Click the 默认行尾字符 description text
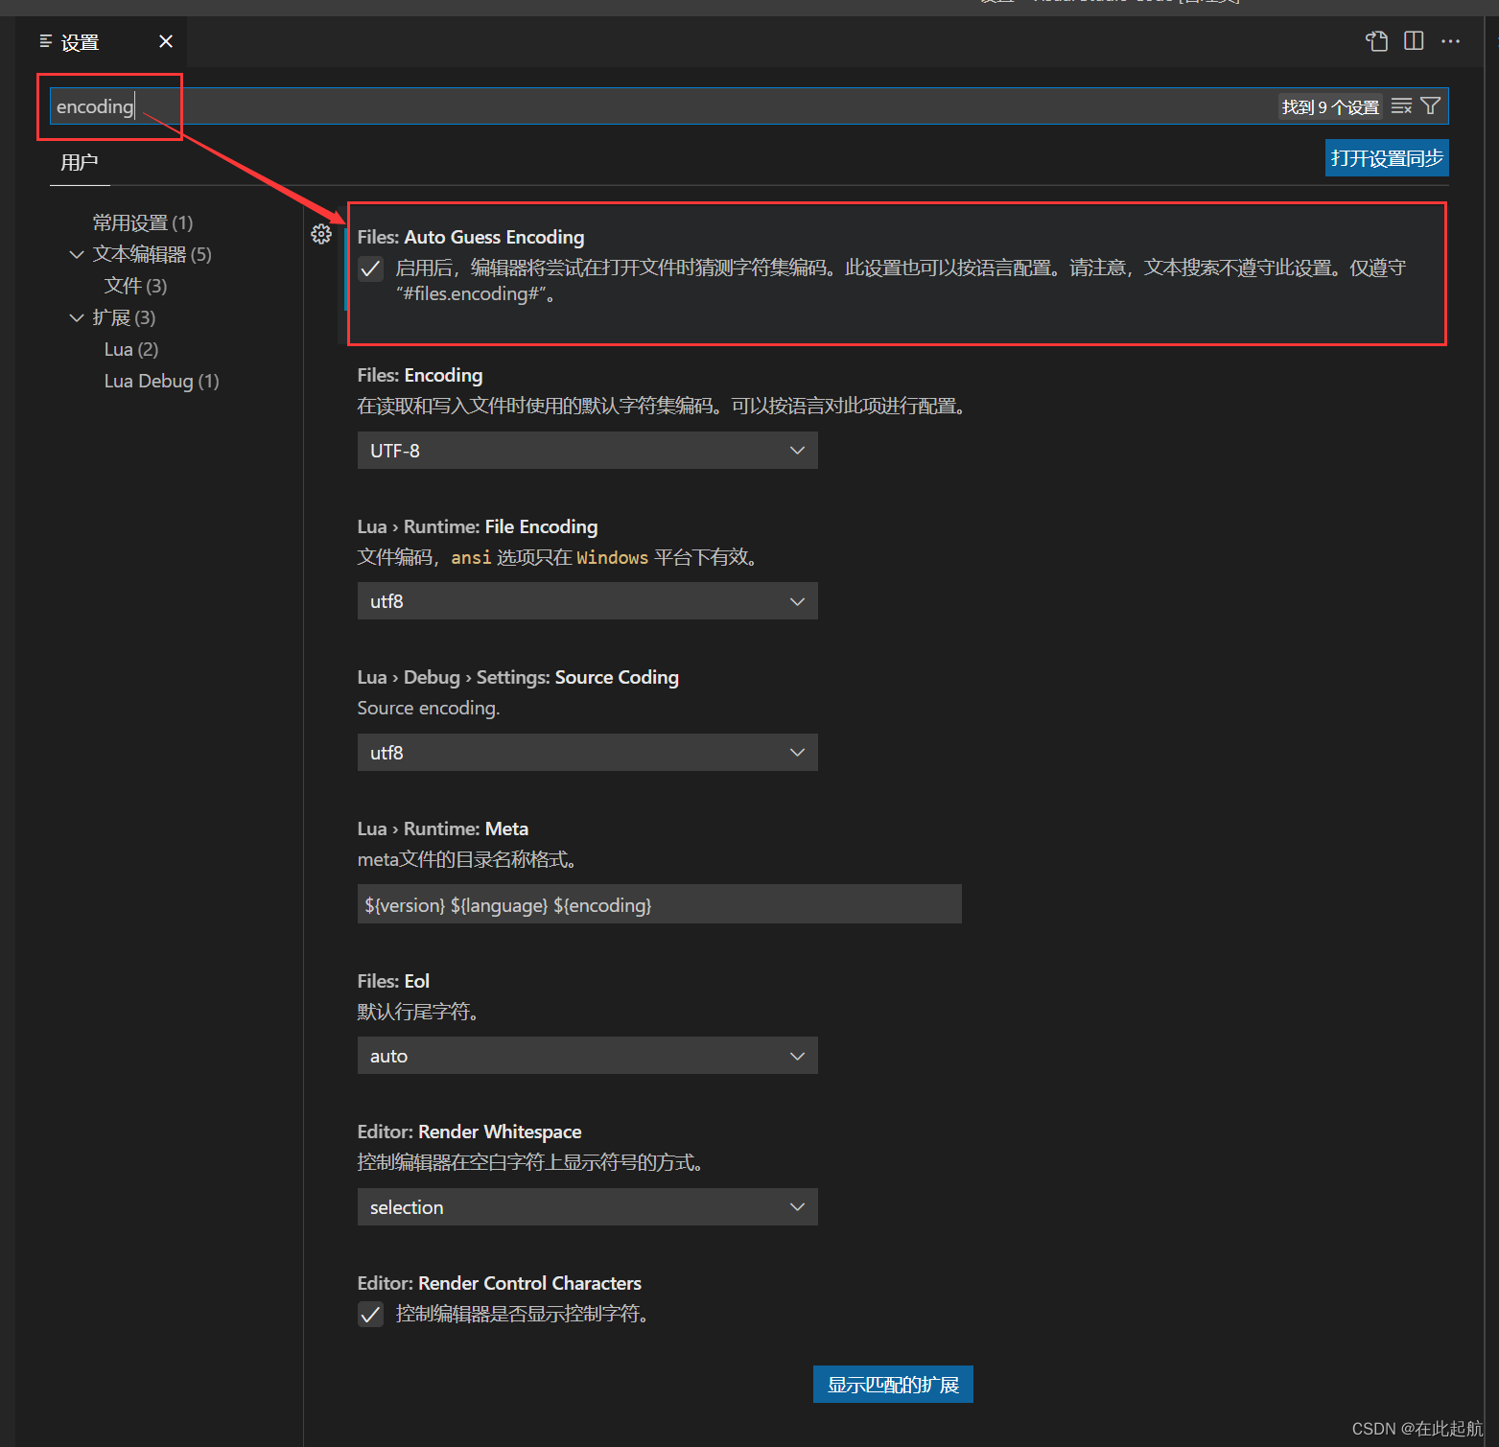The image size is (1499, 1447). [418, 1012]
